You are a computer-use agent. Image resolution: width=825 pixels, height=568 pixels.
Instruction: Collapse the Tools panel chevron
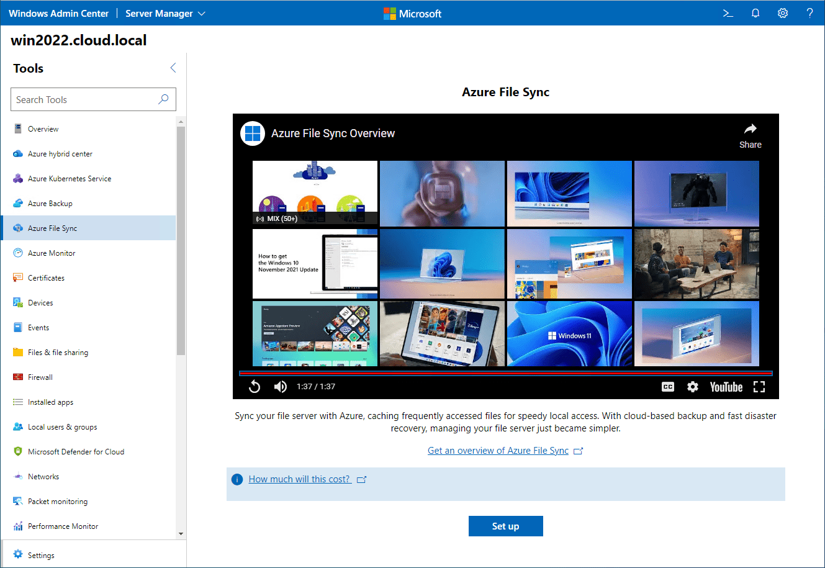click(173, 68)
